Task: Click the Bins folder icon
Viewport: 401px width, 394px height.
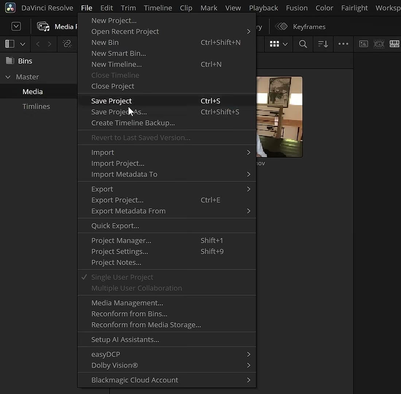Action: point(10,61)
